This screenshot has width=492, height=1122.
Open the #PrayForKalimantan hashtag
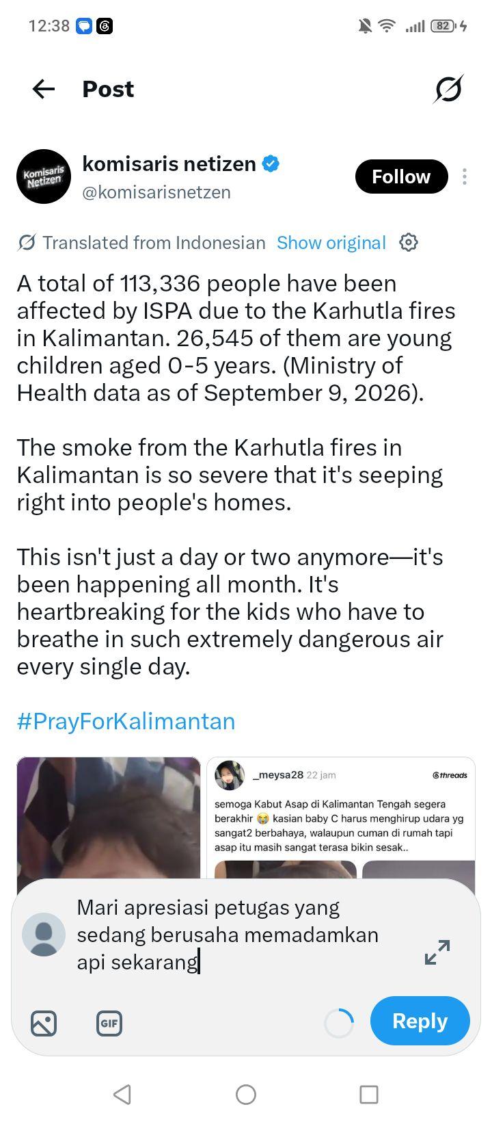(126, 721)
